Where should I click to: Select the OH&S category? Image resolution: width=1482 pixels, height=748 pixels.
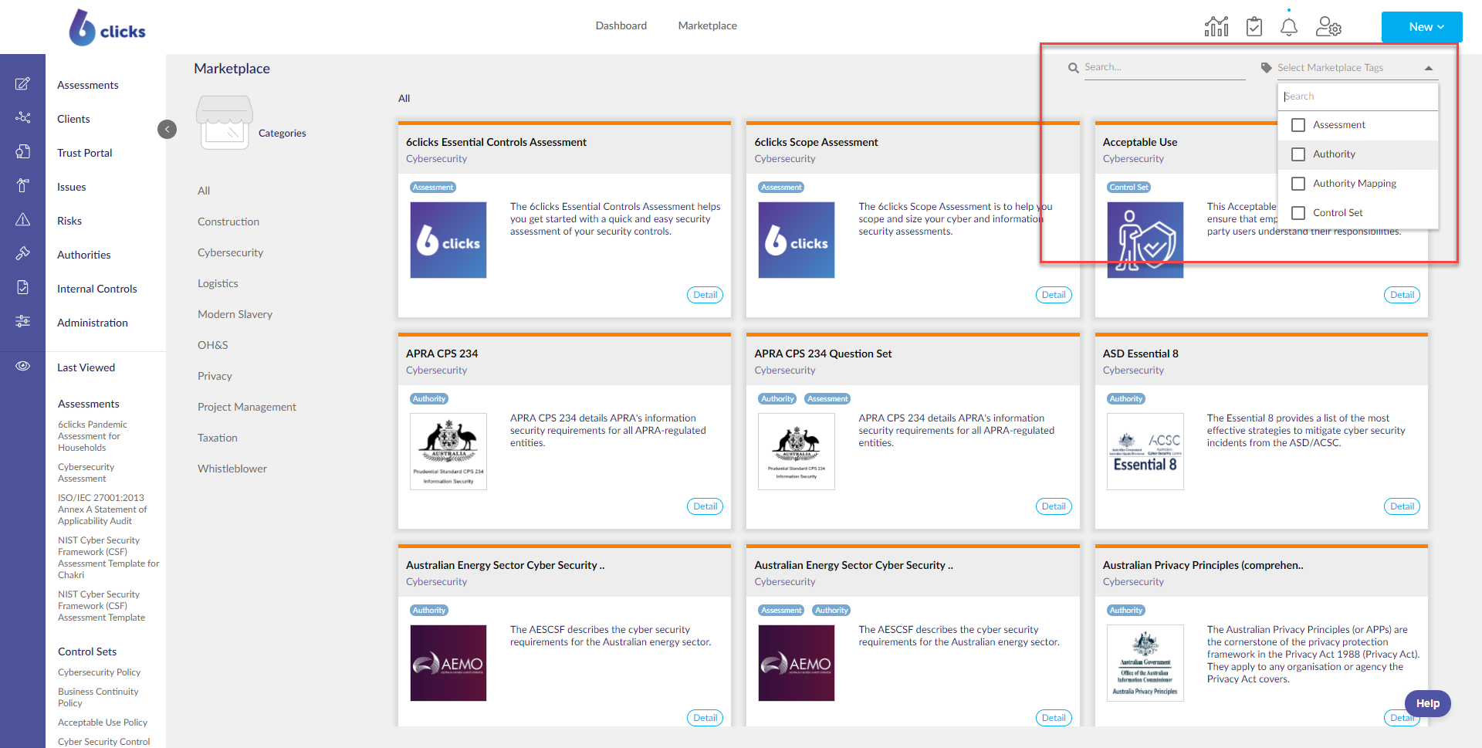click(x=213, y=345)
